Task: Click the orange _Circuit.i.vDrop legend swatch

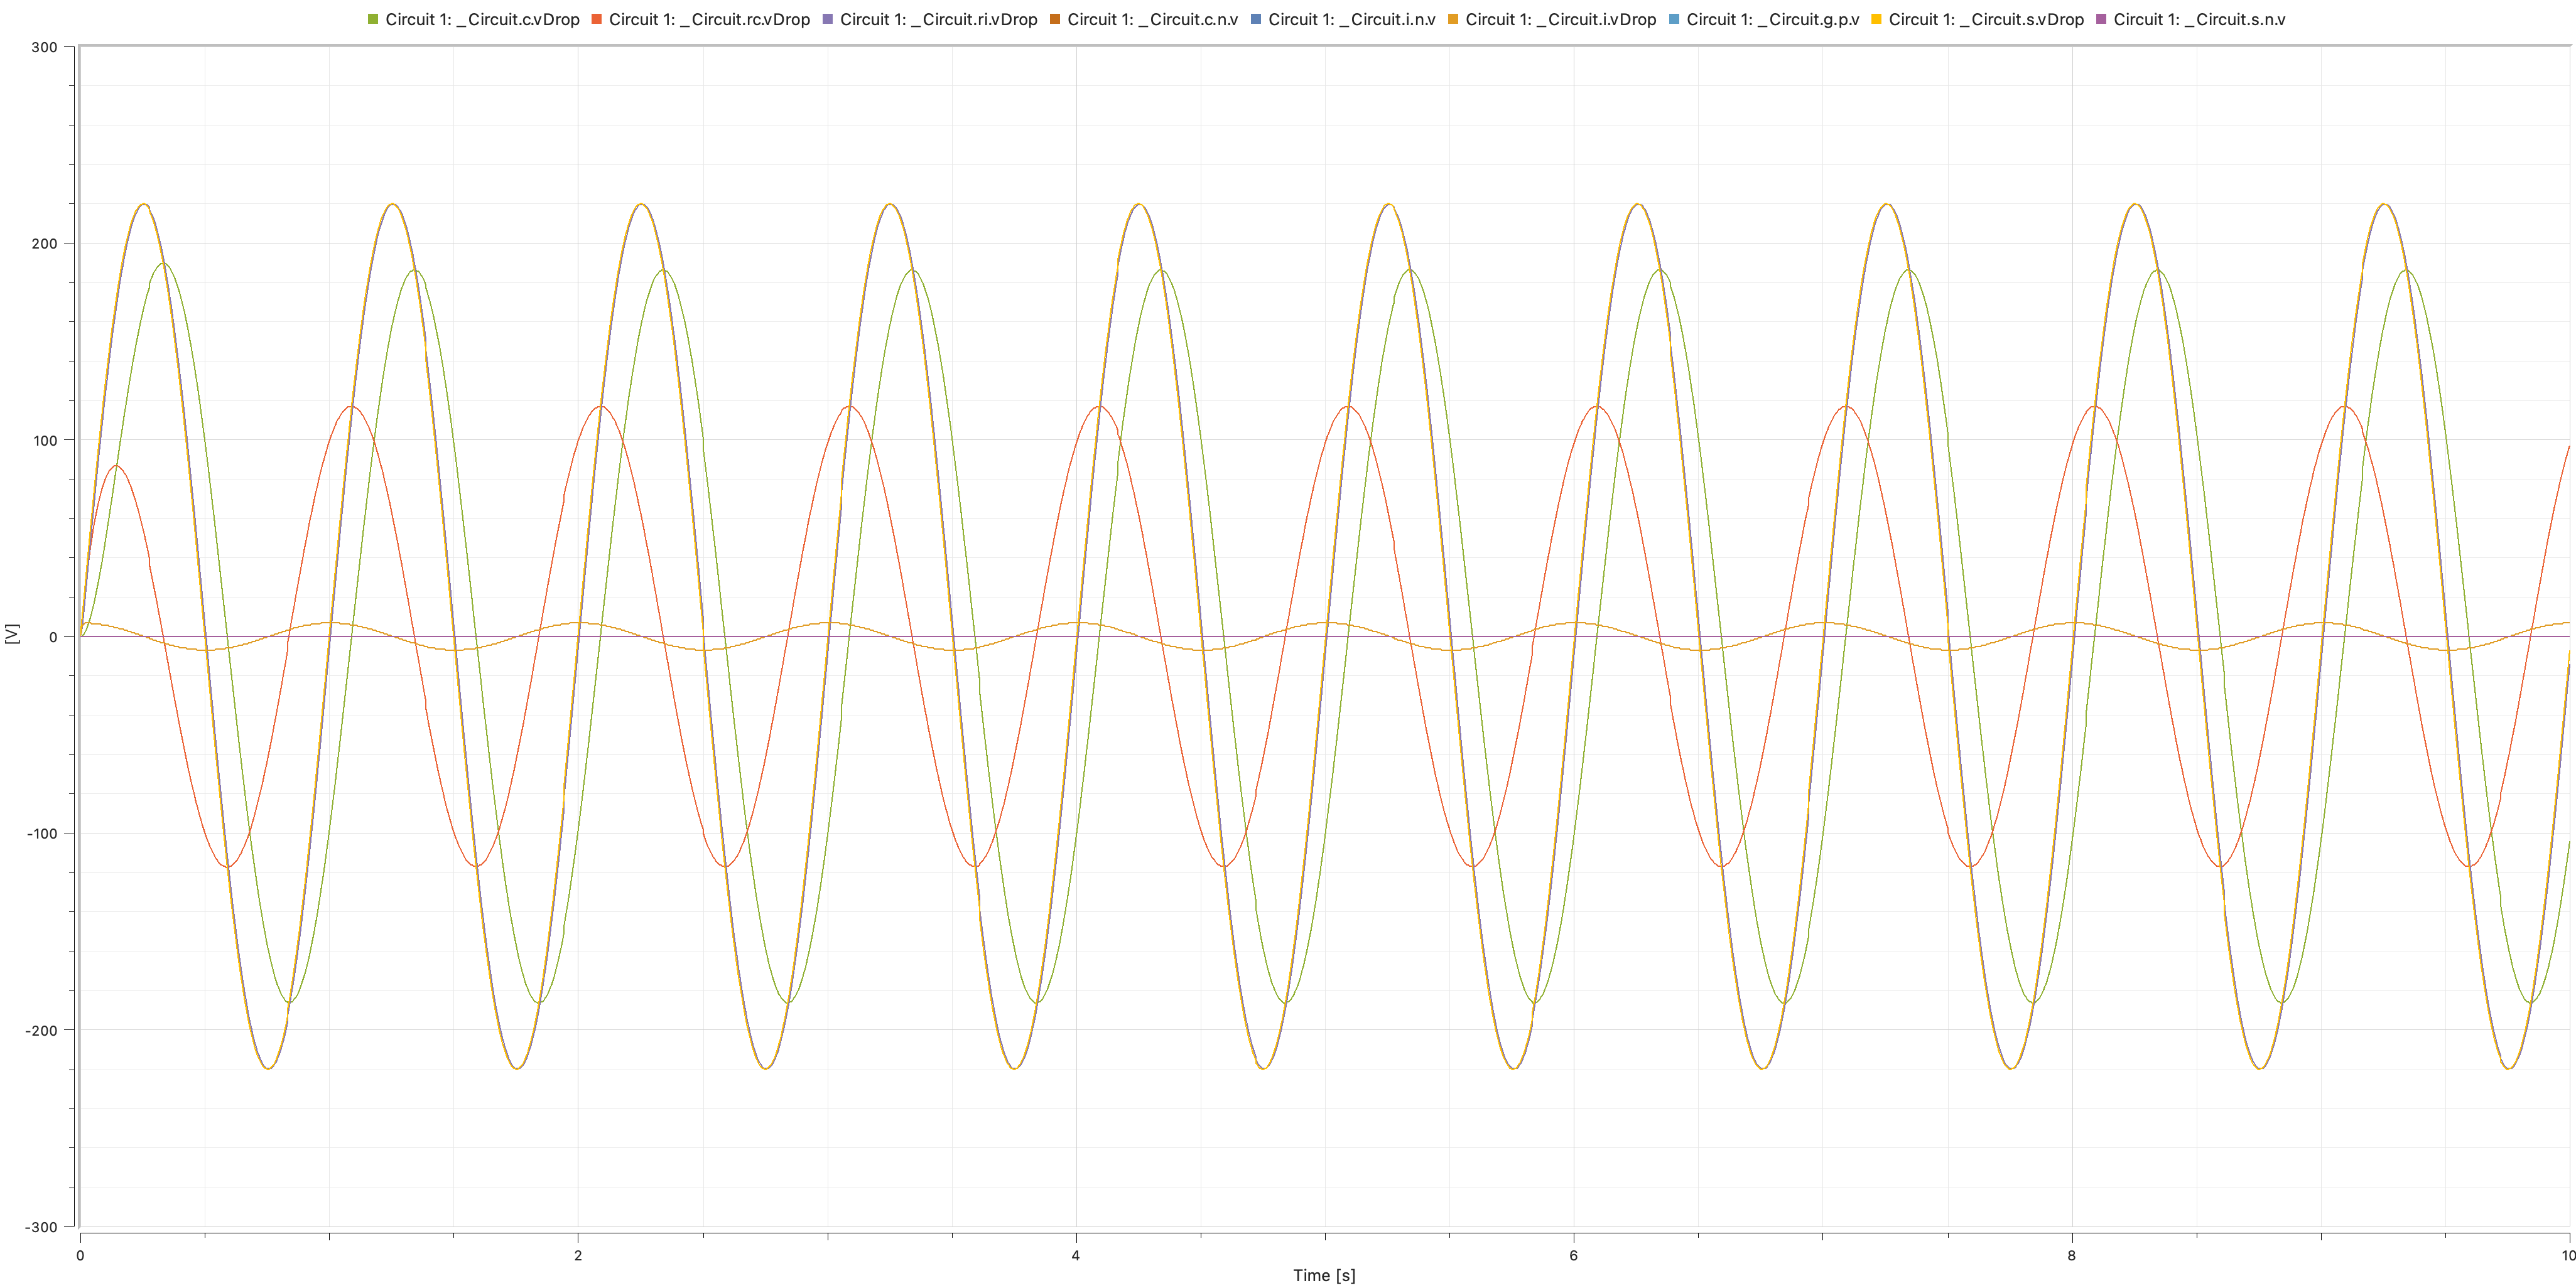Action: pyautogui.click(x=1453, y=19)
